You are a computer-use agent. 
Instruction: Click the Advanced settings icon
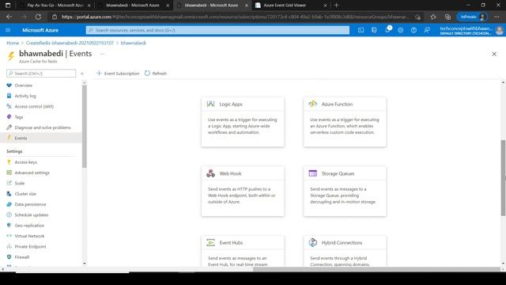9,173
